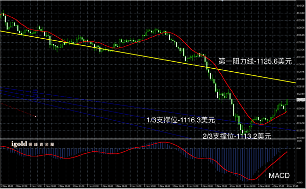306x189 pixels.
Task: Click the 3 Nov 14:00 time axis label
Action: tap(164, 186)
